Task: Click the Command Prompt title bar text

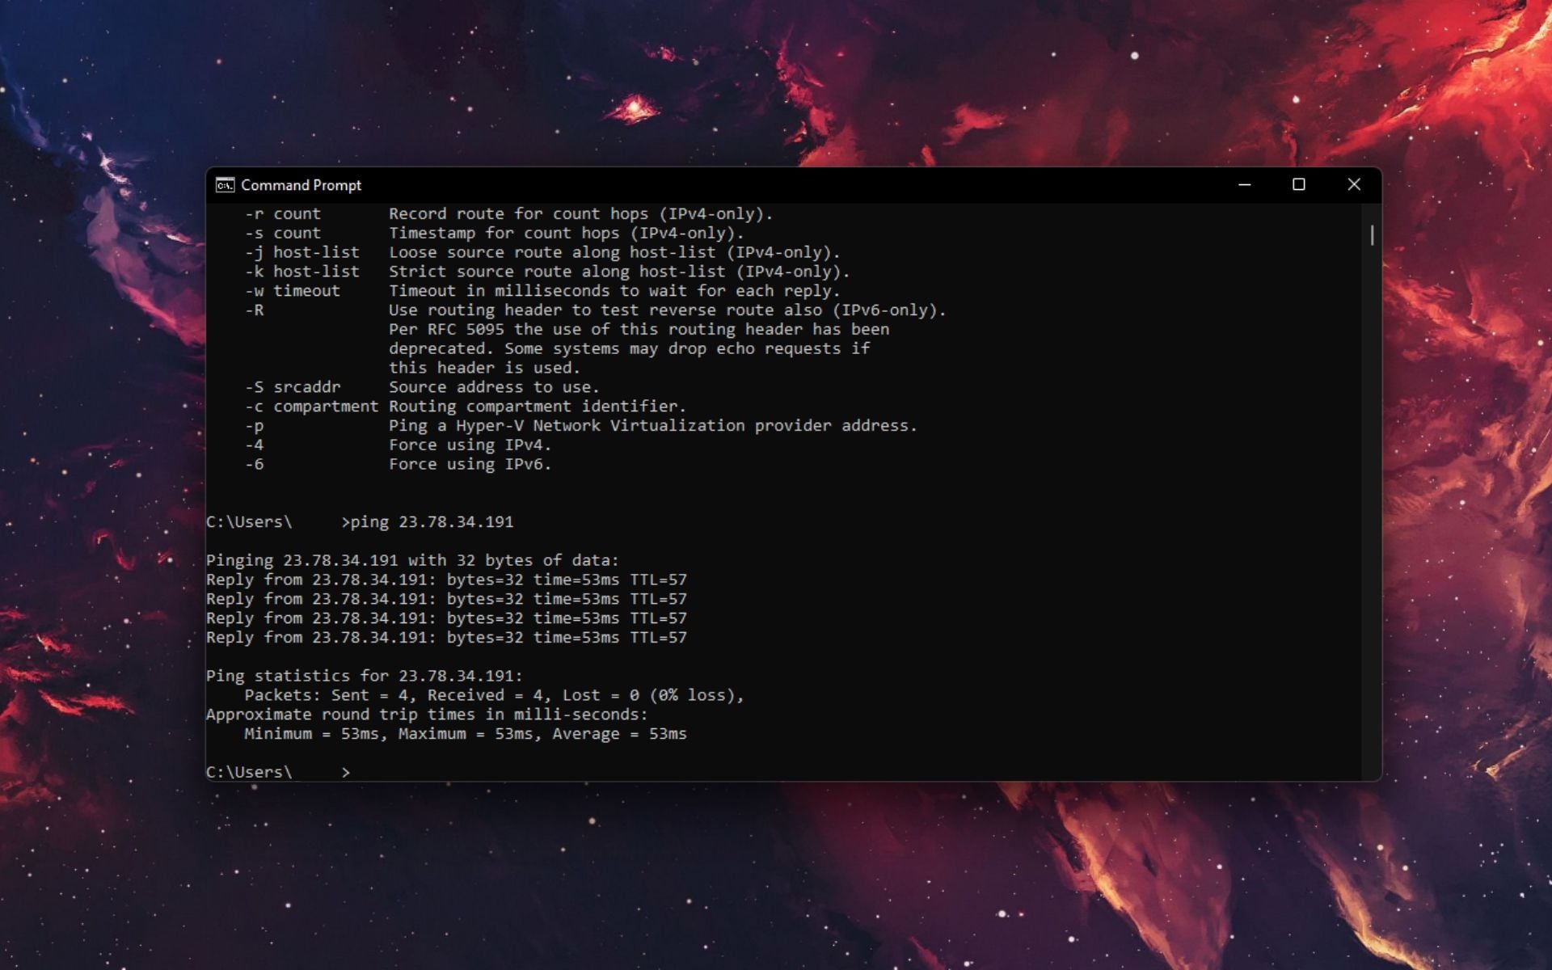Action: [x=301, y=185]
